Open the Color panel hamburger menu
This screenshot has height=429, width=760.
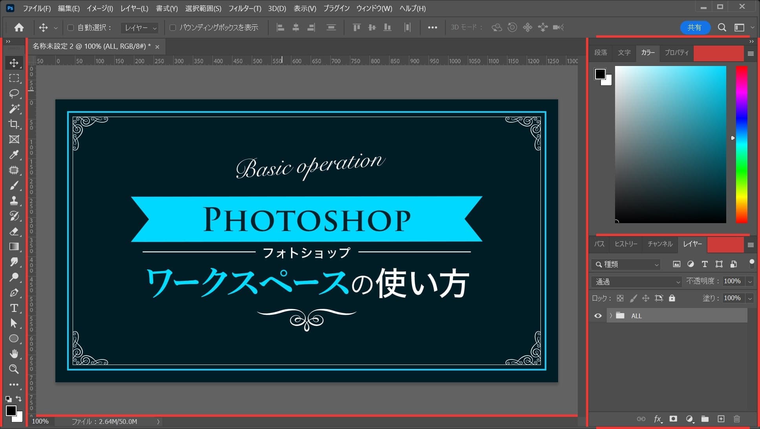(x=751, y=54)
